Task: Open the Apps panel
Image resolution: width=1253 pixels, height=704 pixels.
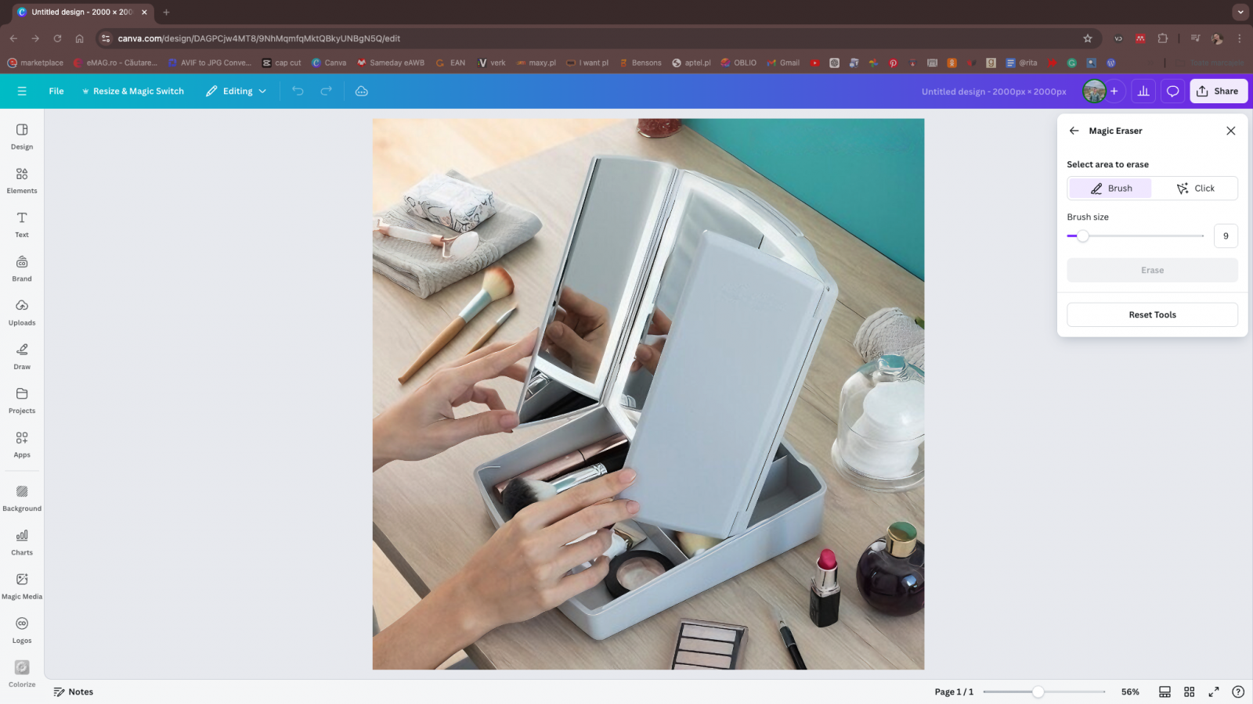Action: [x=22, y=444]
